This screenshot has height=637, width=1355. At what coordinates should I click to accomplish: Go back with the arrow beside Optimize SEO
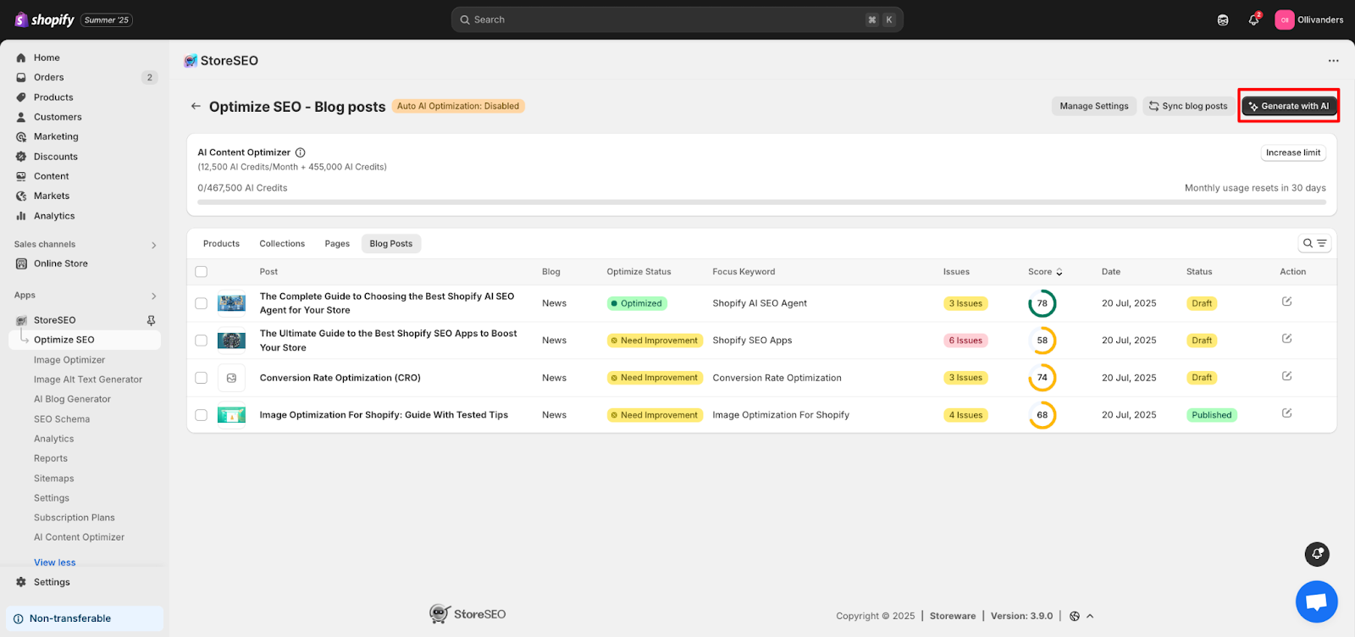coord(196,106)
